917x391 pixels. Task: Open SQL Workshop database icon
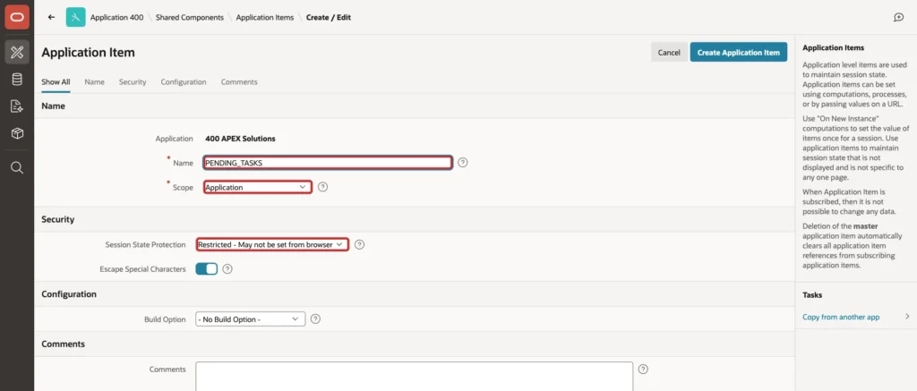(17, 80)
